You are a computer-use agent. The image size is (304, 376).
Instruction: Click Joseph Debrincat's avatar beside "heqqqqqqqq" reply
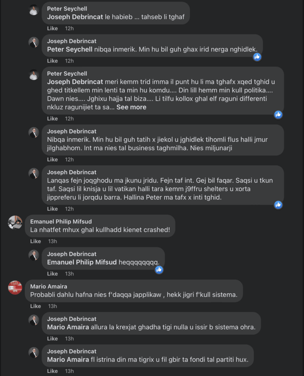[34, 255]
